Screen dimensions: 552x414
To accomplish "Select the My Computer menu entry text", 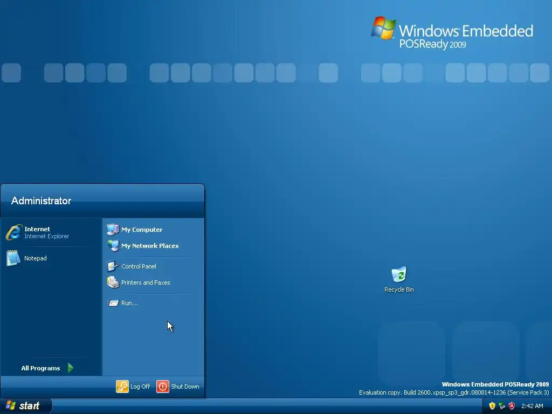I will click(x=142, y=230).
